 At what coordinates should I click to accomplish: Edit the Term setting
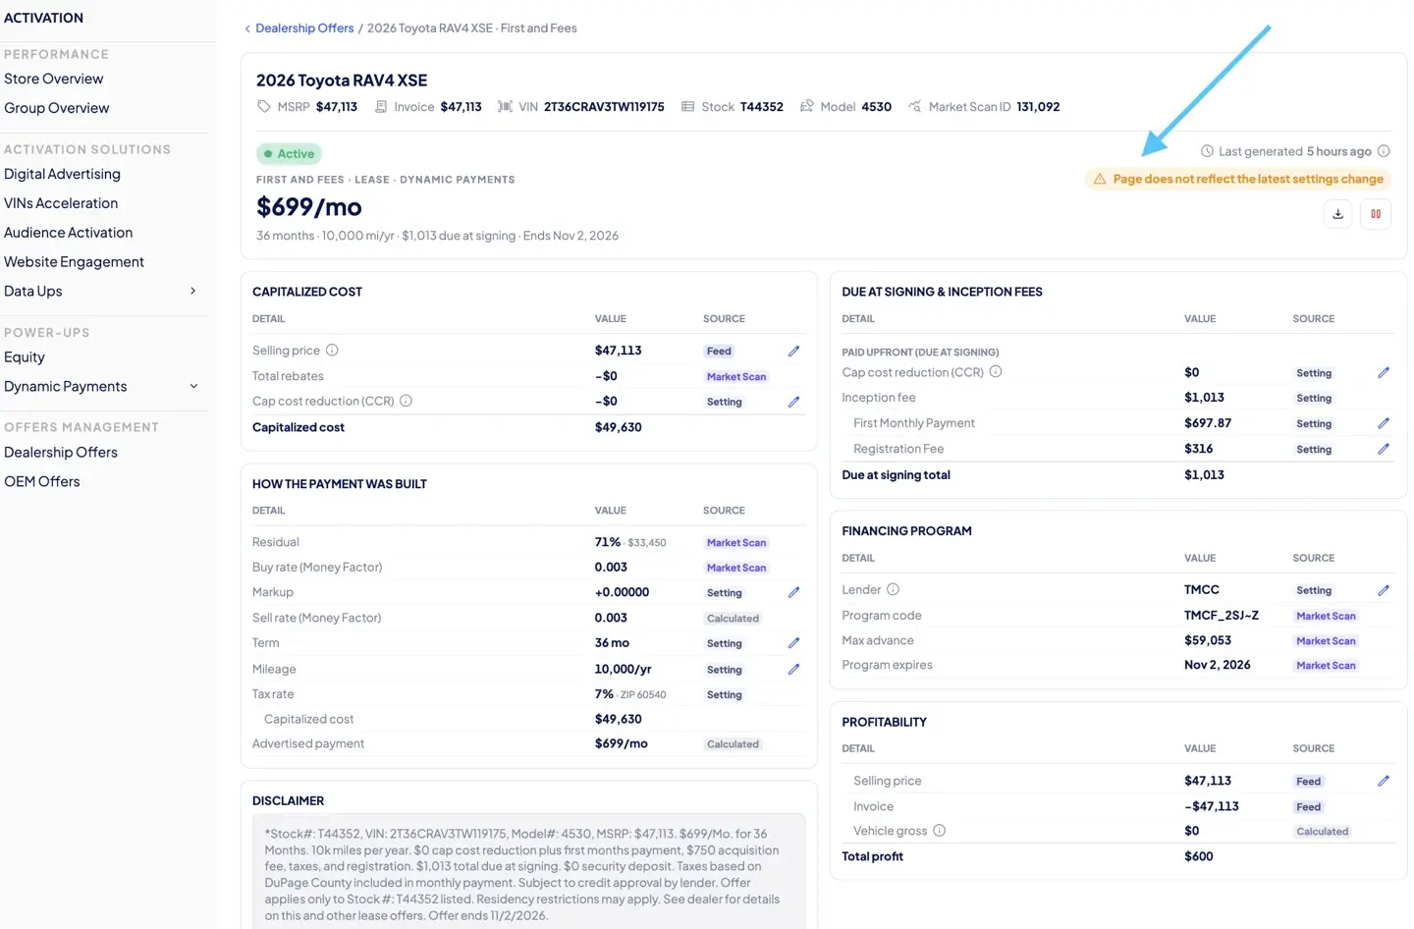pos(793,643)
